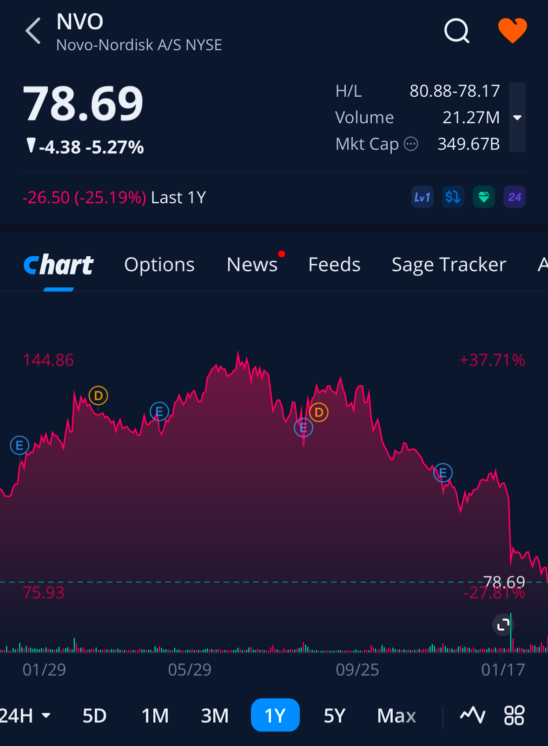Viewport: 548px width, 746px height.
Task: Open the chart settings grid icon
Action: click(514, 715)
